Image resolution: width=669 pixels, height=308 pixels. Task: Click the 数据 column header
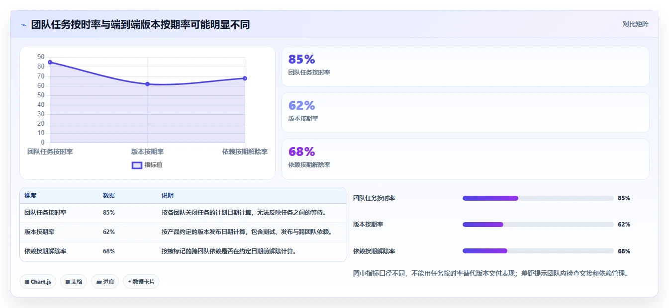tap(109, 196)
